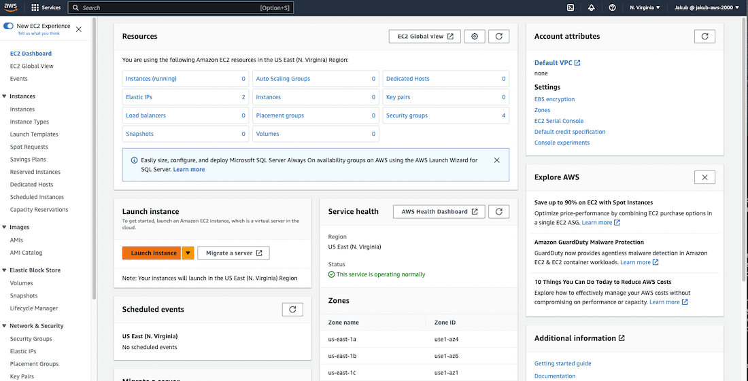Click the notifications bell icon
This screenshot has width=748, height=381.
(591, 7)
